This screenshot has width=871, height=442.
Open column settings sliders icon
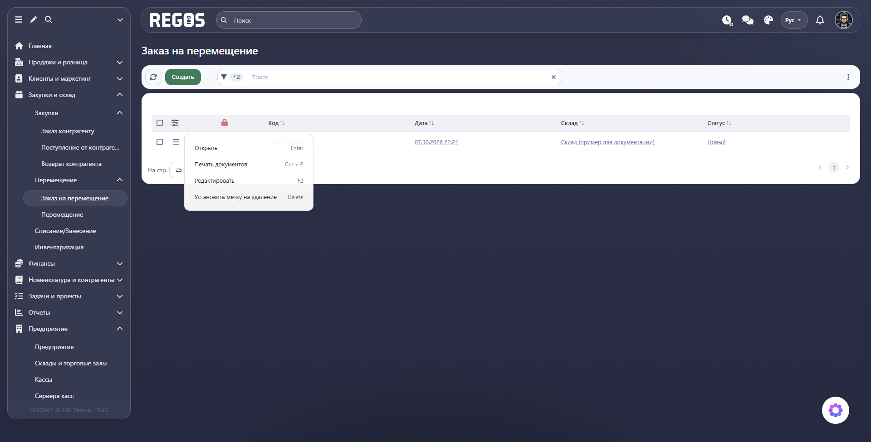pyautogui.click(x=175, y=123)
